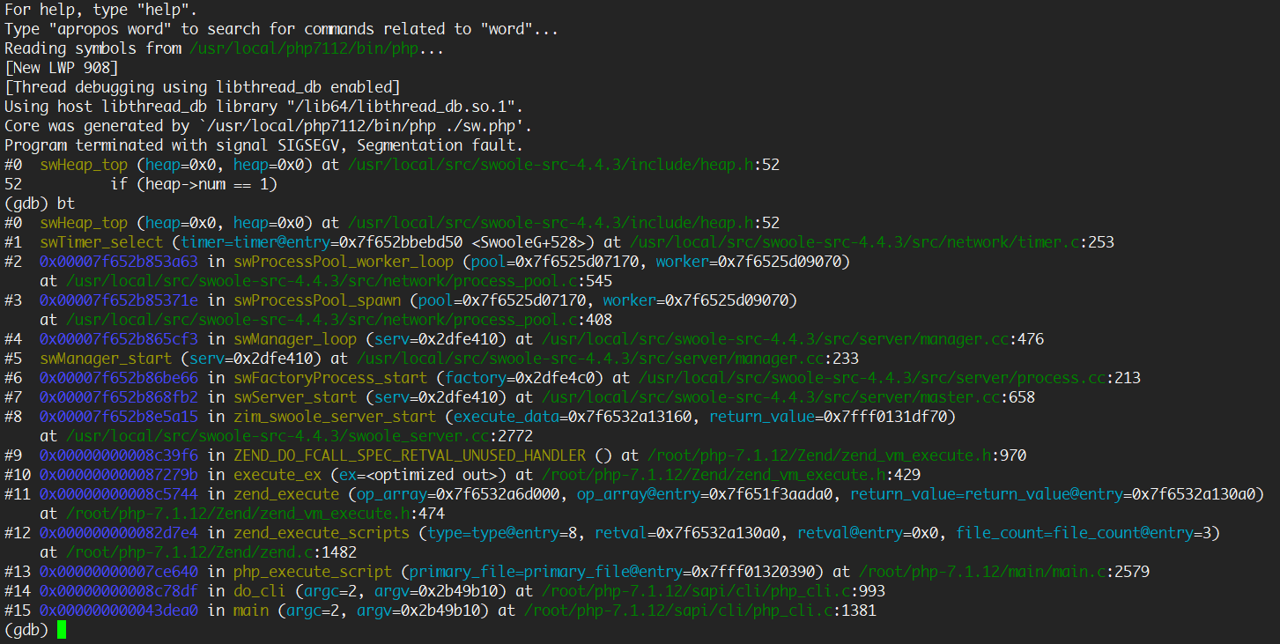Select the address 0x000000000043dea0 in frame #15

(x=119, y=610)
